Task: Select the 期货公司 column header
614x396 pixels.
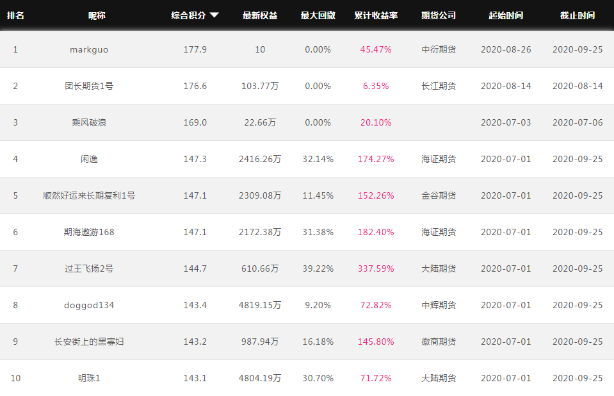Action: click(439, 15)
